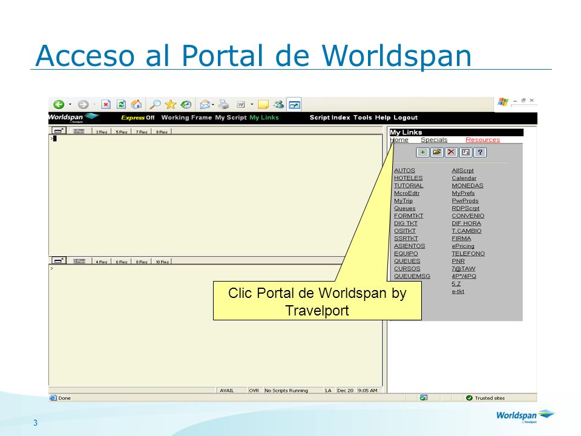Viewport: 581px width, 436px height.
Task: Open the e-tkt link
Action: [458, 291]
